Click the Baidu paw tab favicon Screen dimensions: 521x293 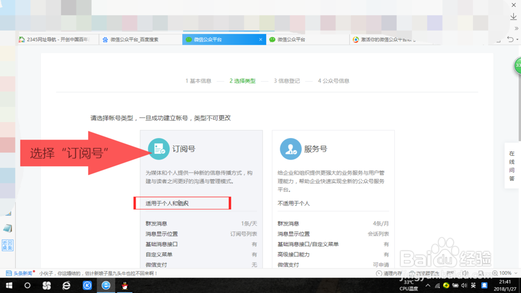click(105, 40)
